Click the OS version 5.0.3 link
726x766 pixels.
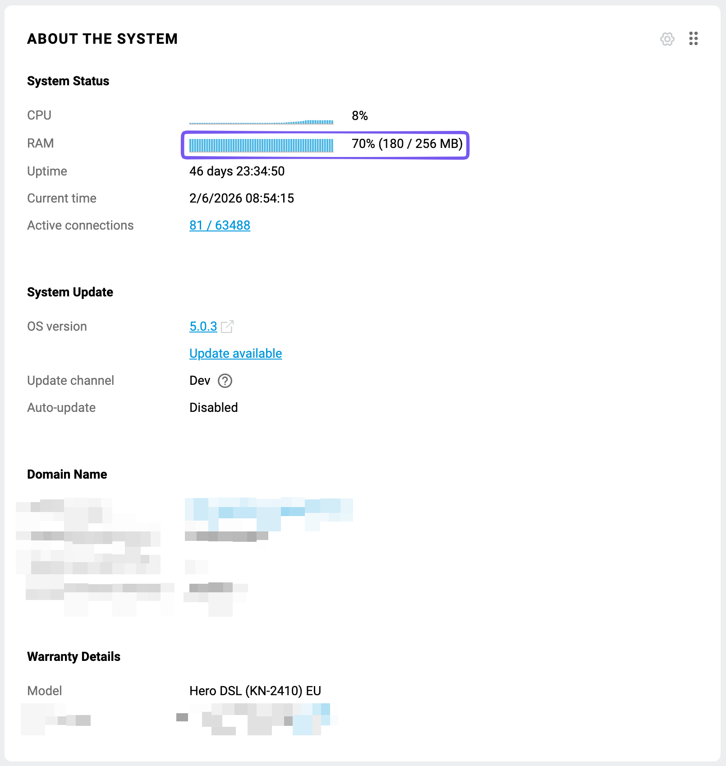coord(203,326)
